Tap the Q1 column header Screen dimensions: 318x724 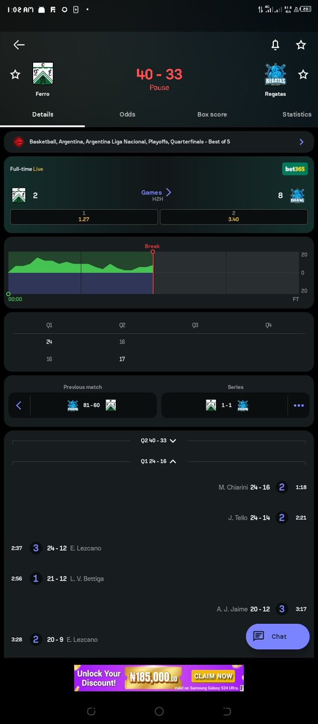point(49,325)
